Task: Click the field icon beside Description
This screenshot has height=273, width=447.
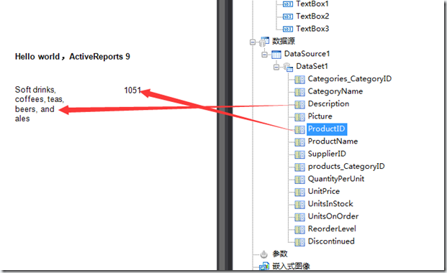Action: [x=299, y=104]
